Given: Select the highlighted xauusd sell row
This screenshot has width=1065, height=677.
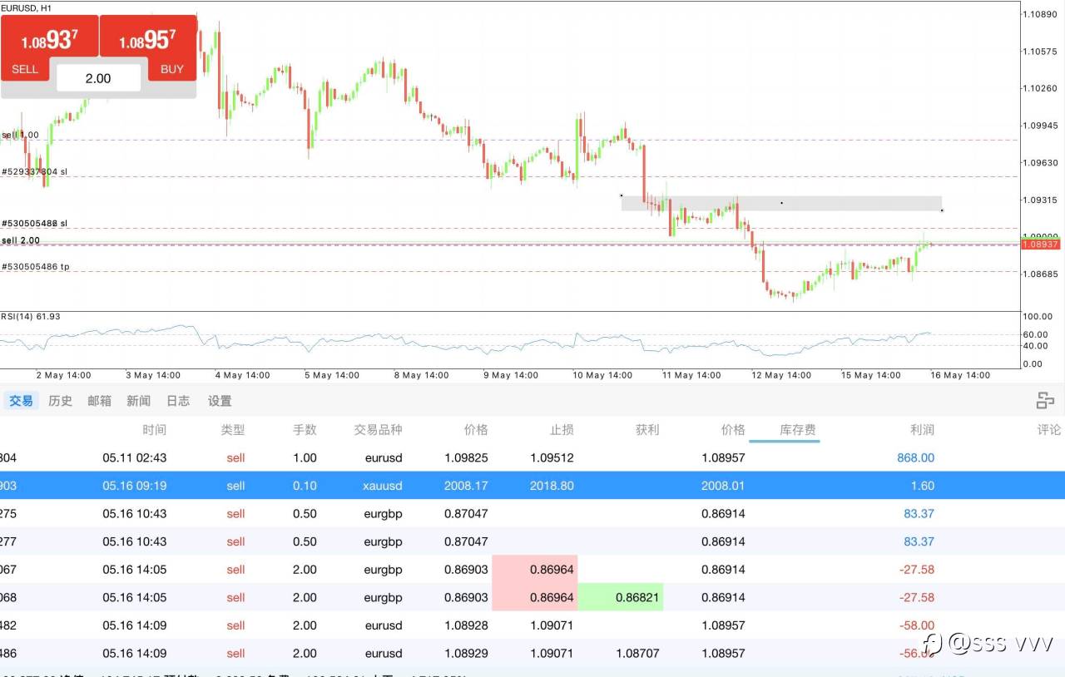Looking at the screenshot, I should (x=532, y=486).
